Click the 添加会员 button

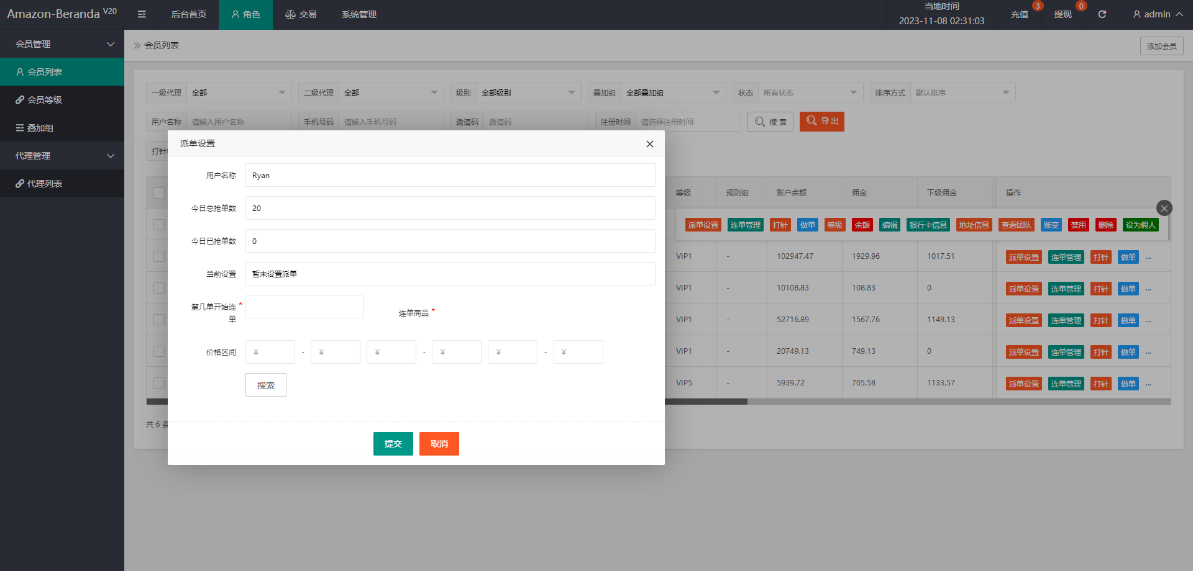tap(1162, 46)
